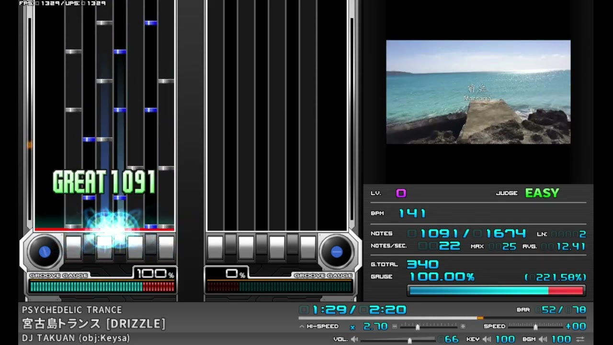Viewport: 613px width, 345px height.
Task: Click the BGM volume value 100
Action: point(561,339)
